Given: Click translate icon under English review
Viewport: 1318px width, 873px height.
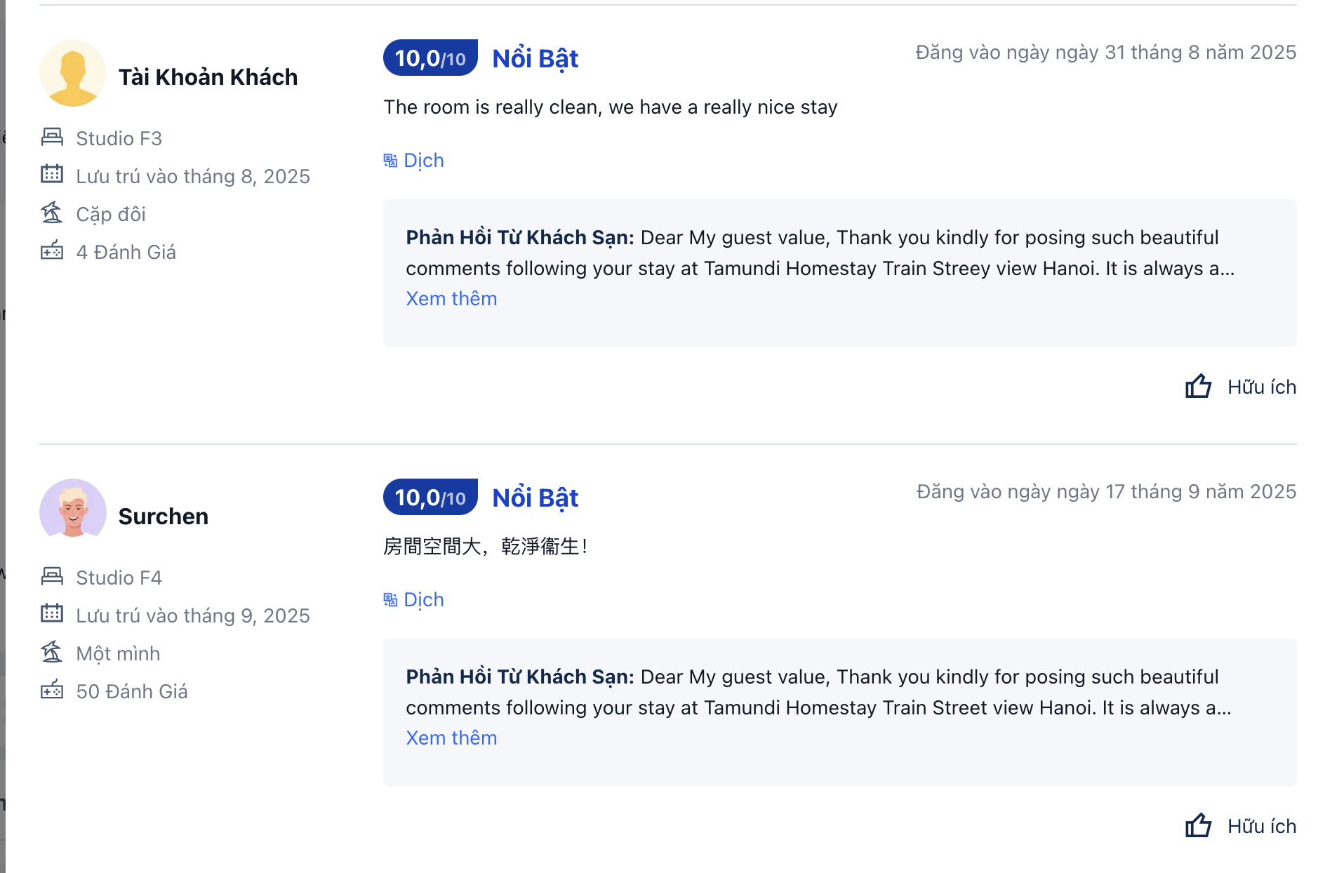Looking at the screenshot, I should [x=390, y=161].
